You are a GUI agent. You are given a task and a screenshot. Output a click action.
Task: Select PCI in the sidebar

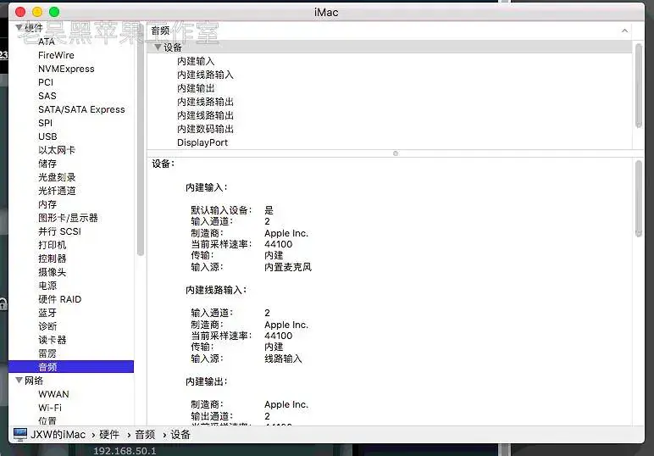46,82
